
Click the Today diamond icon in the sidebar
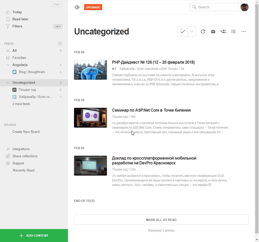tap(8, 12)
